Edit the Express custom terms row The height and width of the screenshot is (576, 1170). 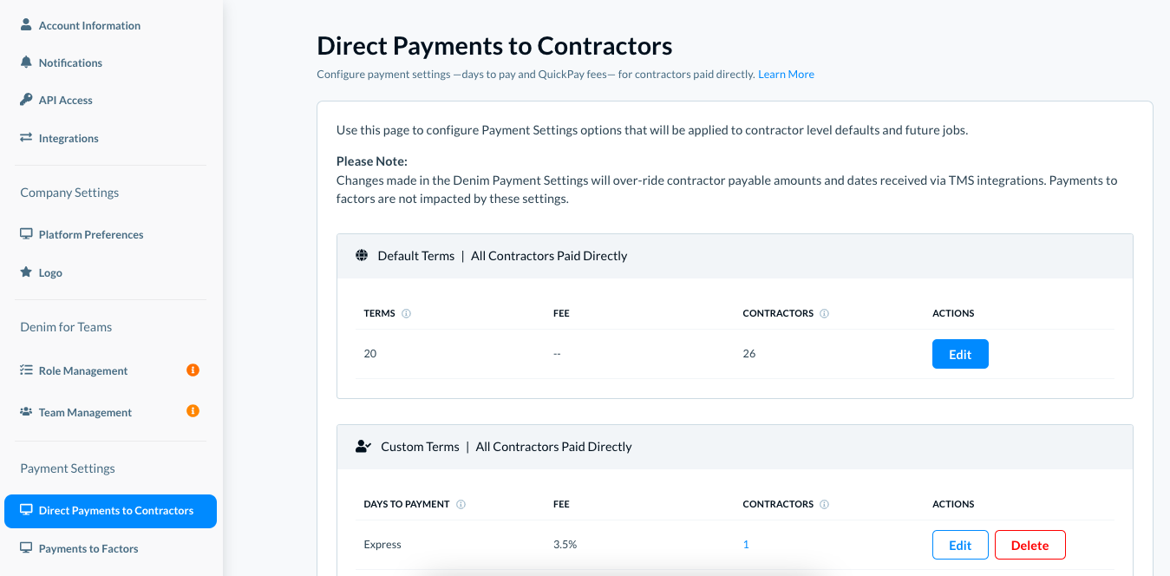tap(960, 545)
